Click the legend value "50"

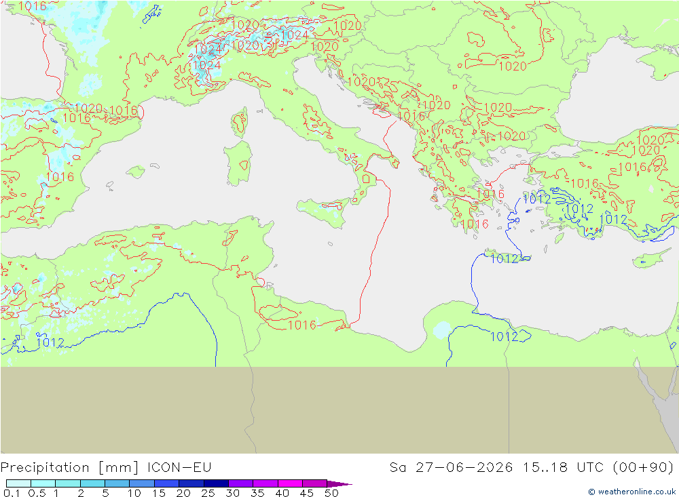332,493
